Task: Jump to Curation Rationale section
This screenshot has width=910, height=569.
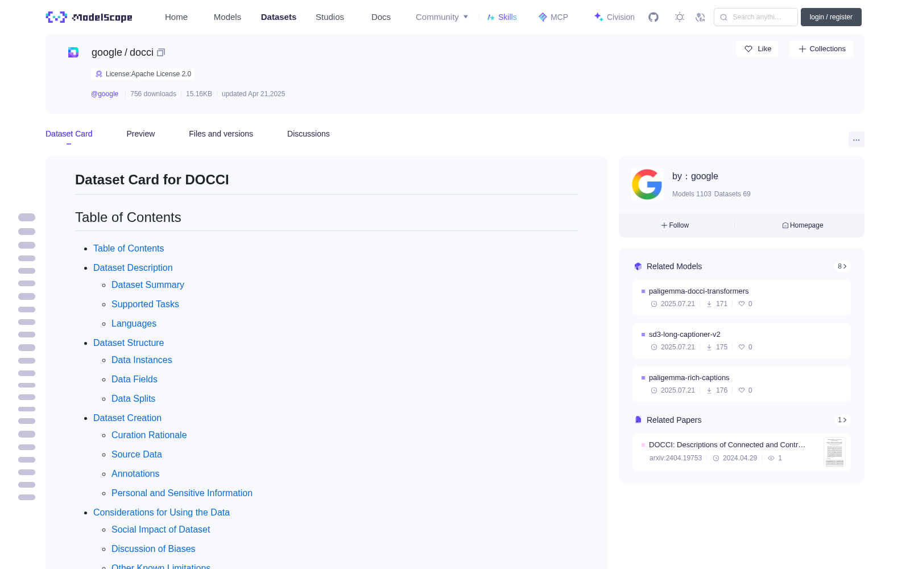Action: pyautogui.click(x=149, y=435)
